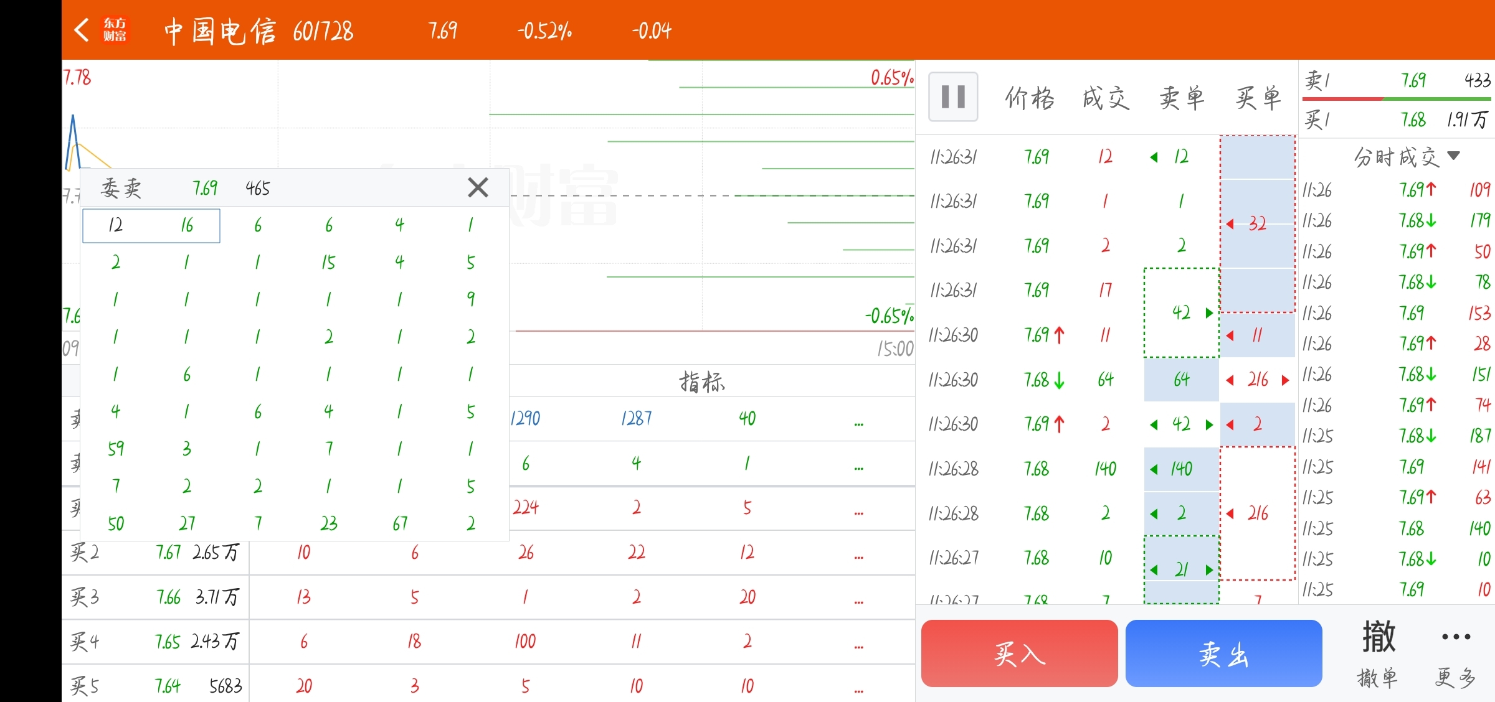The height and width of the screenshot is (702, 1495).
Task: Expand the ellipsis after 1290 1287 40
Action: [x=859, y=423]
